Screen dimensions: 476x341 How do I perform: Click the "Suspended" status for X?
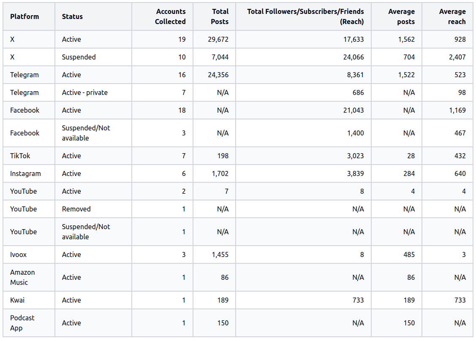(79, 57)
